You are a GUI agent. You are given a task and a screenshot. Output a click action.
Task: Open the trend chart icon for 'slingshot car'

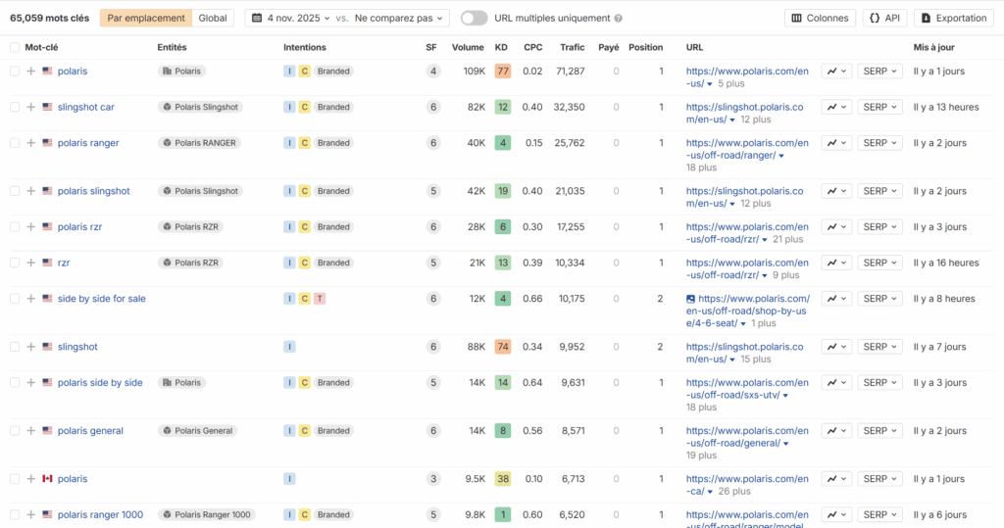836,107
